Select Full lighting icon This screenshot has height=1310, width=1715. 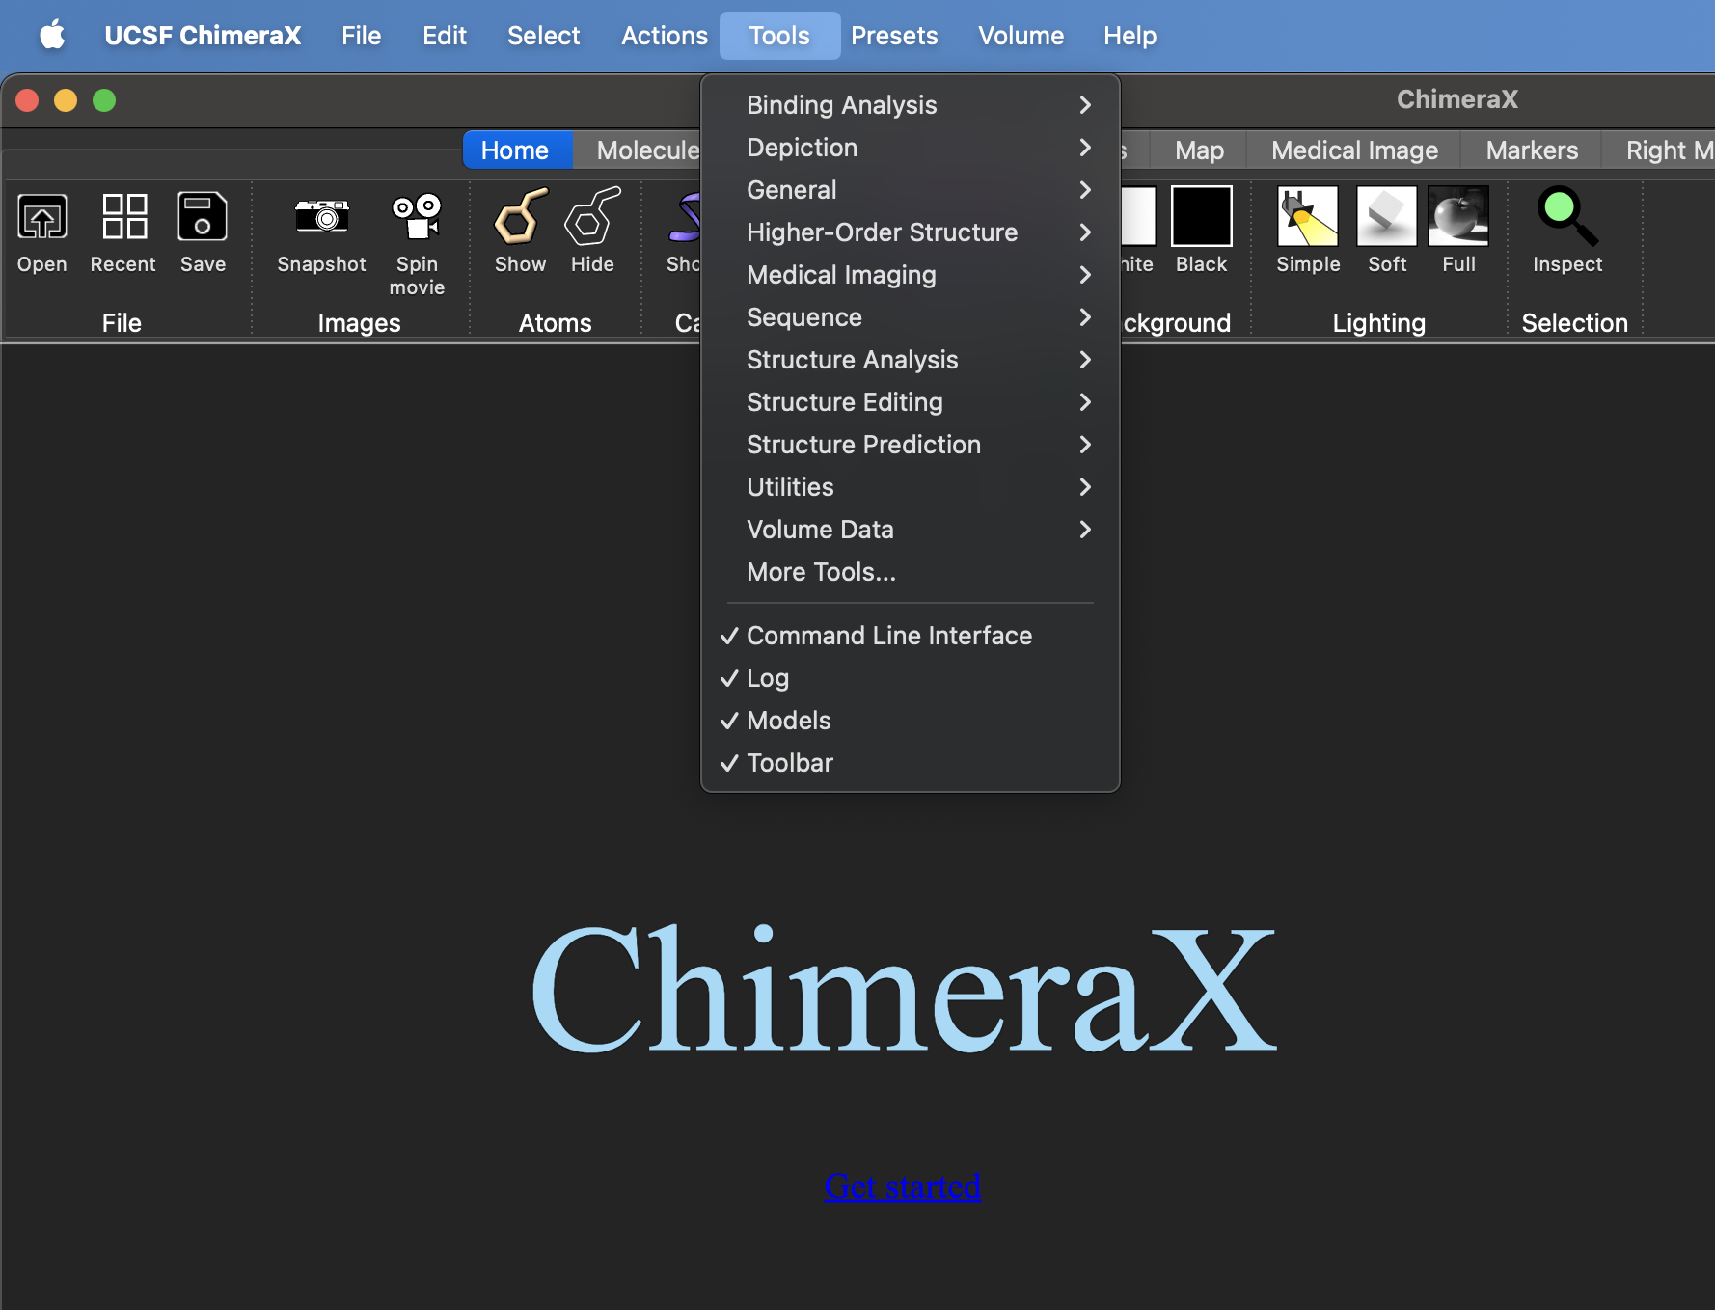pos(1457,218)
